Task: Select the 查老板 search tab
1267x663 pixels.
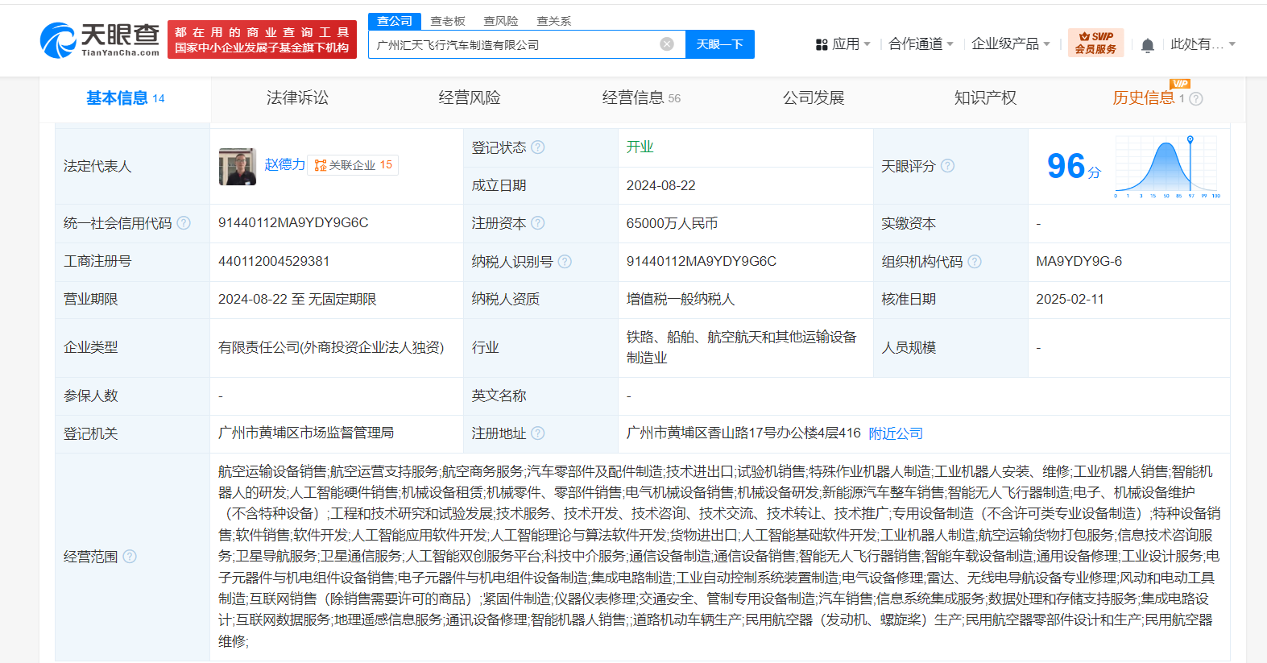Action: pos(448,21)
